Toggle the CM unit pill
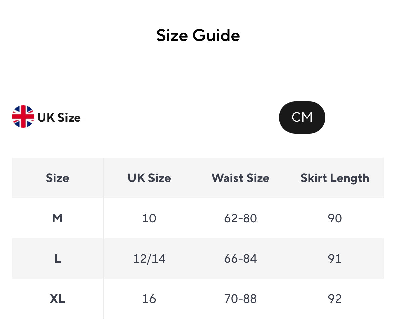 pos(302,118)
